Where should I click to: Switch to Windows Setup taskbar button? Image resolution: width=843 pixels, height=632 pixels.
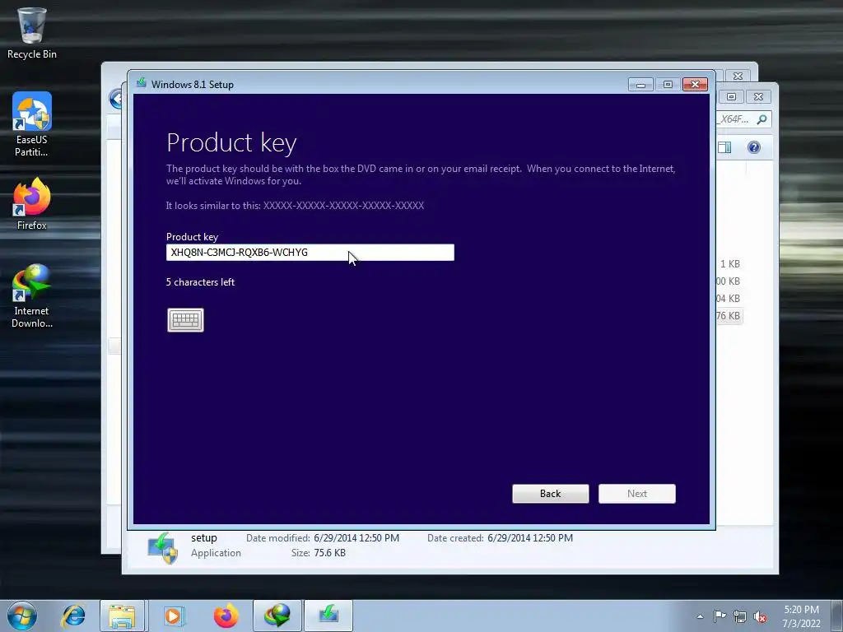[x=328, y=616]
